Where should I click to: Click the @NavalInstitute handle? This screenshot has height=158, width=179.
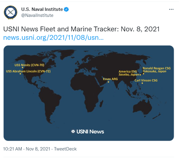tap(37, 15)
